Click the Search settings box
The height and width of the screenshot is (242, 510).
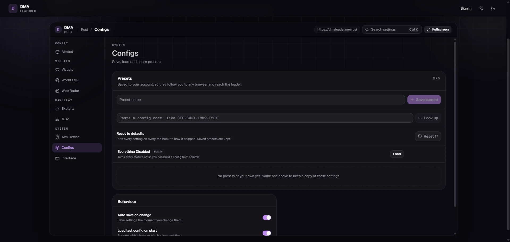392,29
